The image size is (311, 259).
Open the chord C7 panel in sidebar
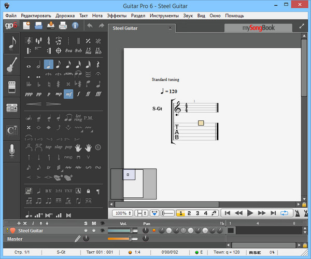click(x=11, y=130)
